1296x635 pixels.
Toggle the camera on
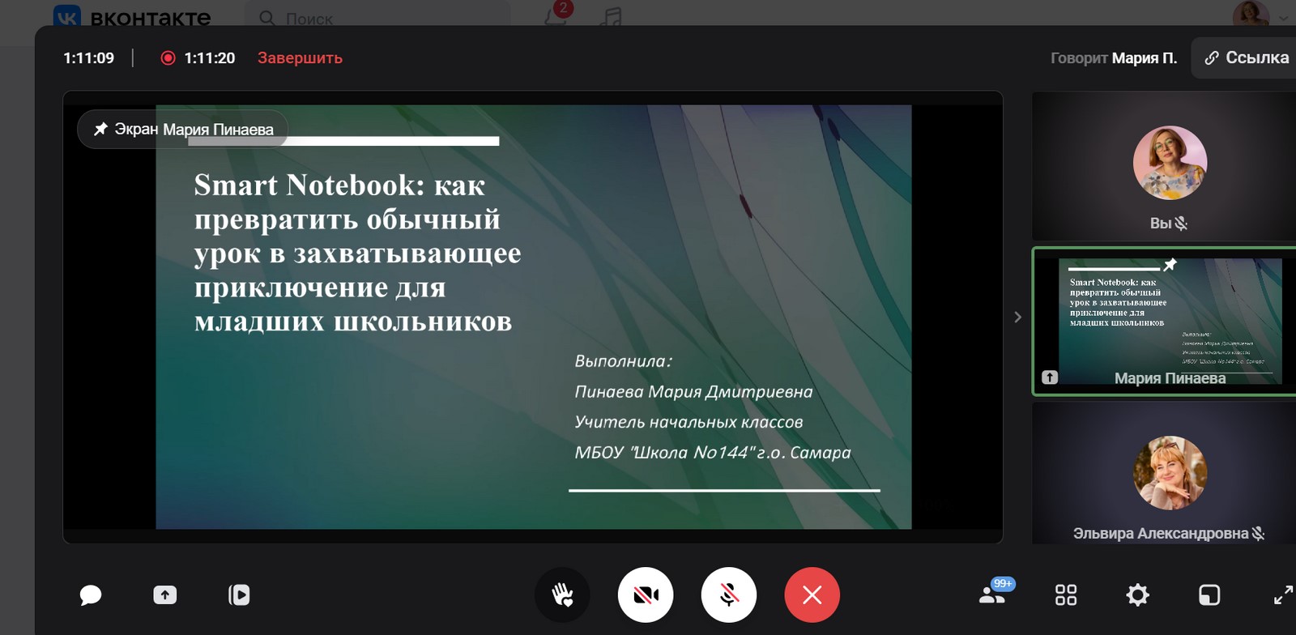[x=646, y=595]
